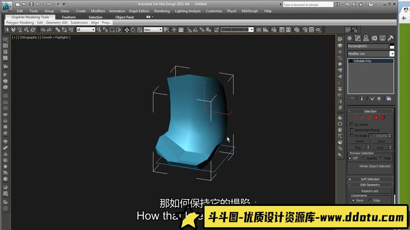Click the Open File icon in title bar

tap(24, 4)
